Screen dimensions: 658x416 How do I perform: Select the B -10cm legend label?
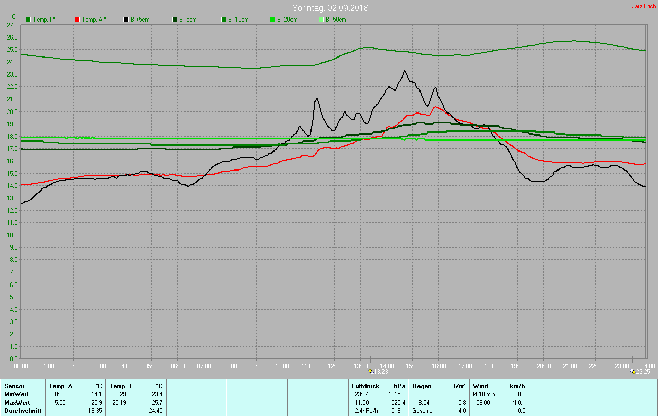(x=238, y=20)
